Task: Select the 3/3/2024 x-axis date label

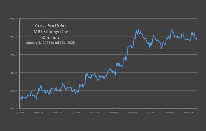Action: 38,112
